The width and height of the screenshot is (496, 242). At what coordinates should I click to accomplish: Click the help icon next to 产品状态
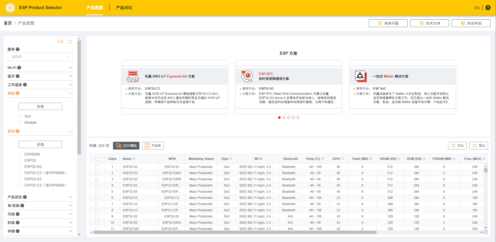(x=25, y=197)
